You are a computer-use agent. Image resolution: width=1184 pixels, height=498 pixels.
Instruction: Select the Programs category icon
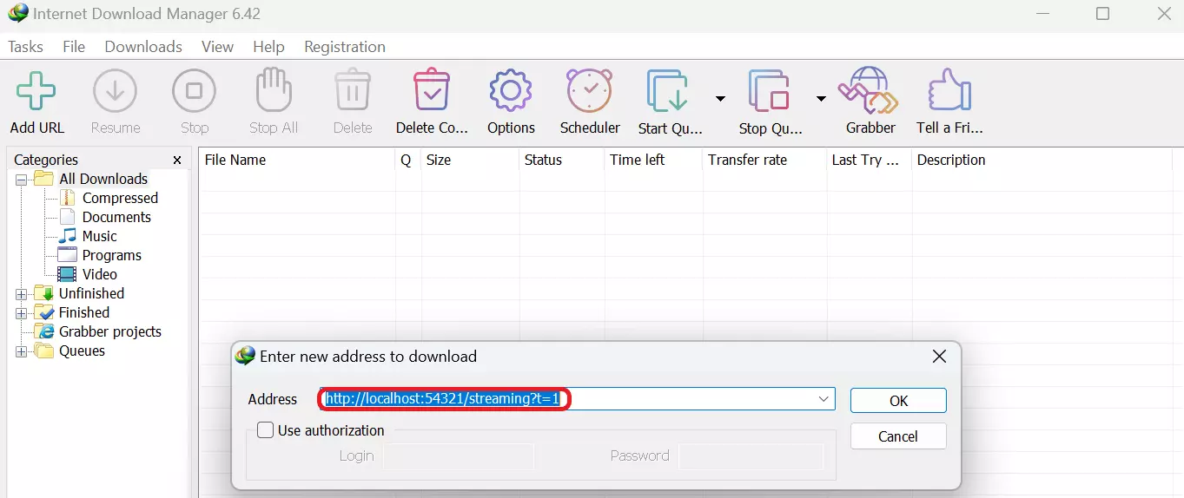coord(67,255)
